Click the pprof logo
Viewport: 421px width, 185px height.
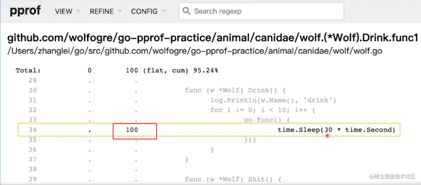pyautogui.click(x=25, y=11)
